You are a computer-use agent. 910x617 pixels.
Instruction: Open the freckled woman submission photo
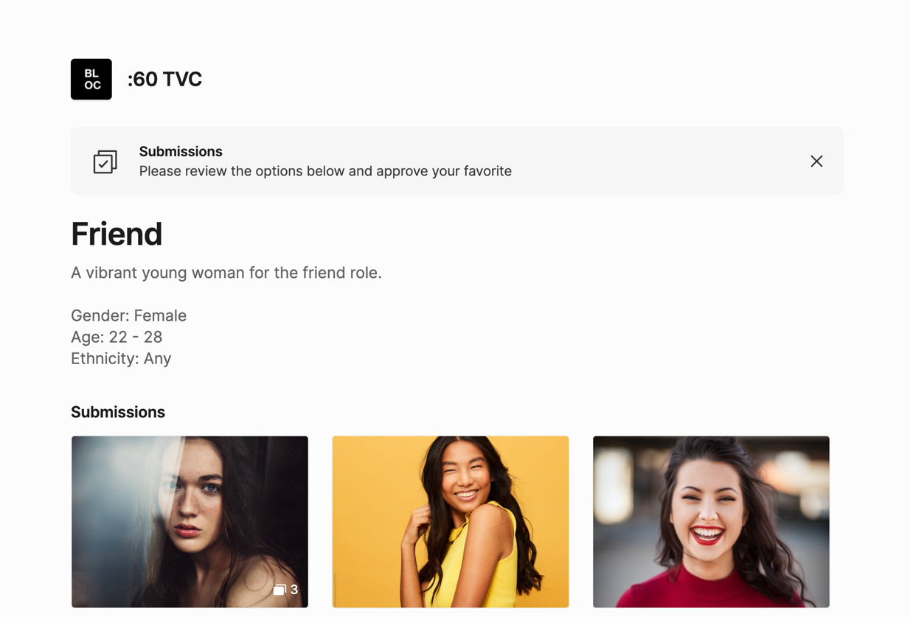190,522
